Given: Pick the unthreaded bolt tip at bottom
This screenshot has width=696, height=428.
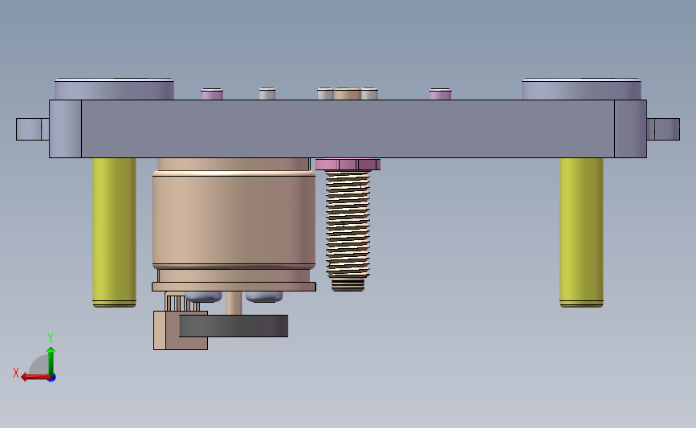Looking at the screenshot, I should coord(348,285).
